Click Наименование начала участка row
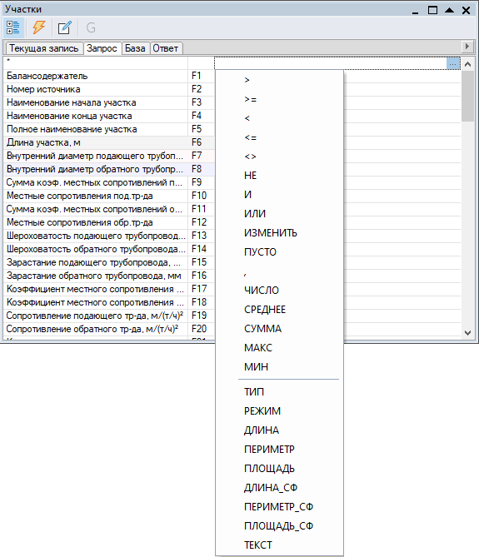The image size is (479, 557). tap(96, 102)
